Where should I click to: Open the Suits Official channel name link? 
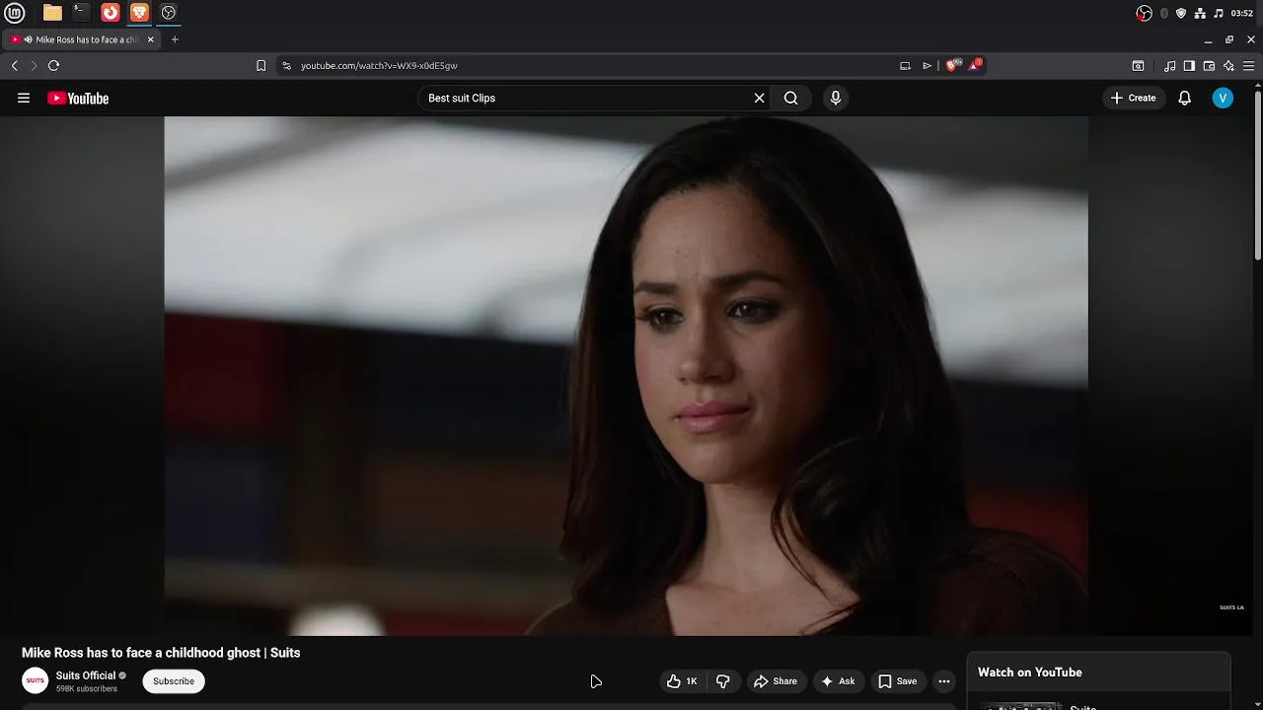point(86,675)
